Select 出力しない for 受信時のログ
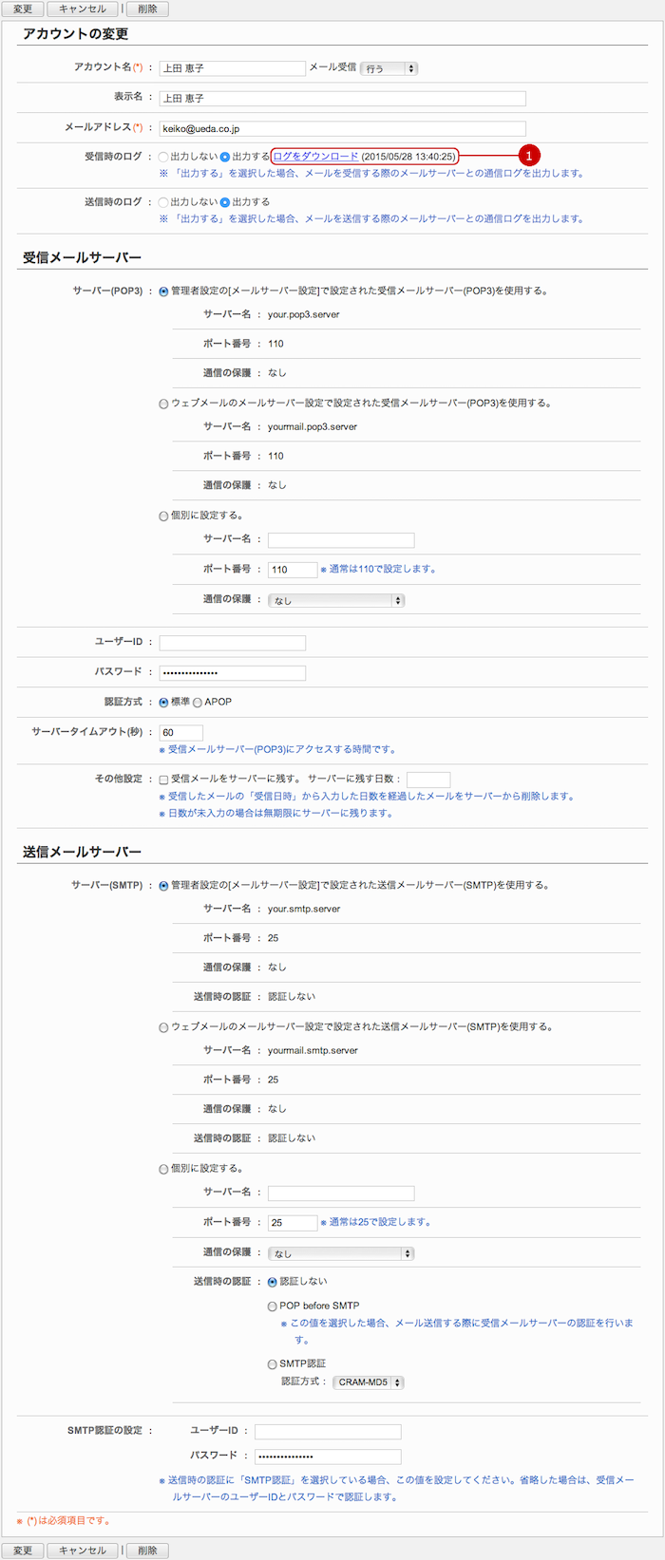This screenshot has width=665, height=1560. [x=164, y=157]
